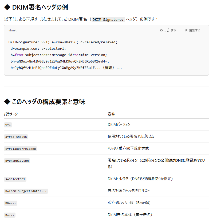Screen dimensions: 213x224
Task: Click the intro sentence 以下は、ある正規メール
Action: pyautogui.click(x=81, y=19)
